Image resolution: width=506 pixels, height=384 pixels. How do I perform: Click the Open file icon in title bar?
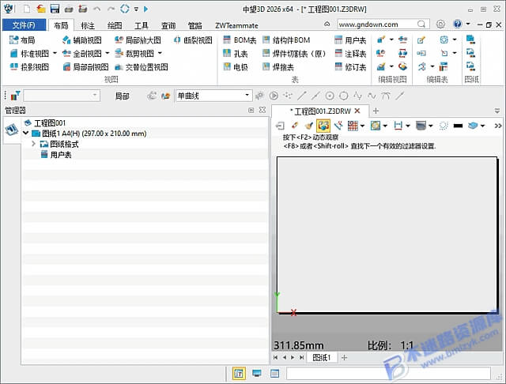click(x=40, y=9)
